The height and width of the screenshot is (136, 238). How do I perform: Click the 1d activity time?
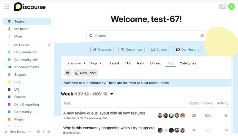[x=226, y=130]
